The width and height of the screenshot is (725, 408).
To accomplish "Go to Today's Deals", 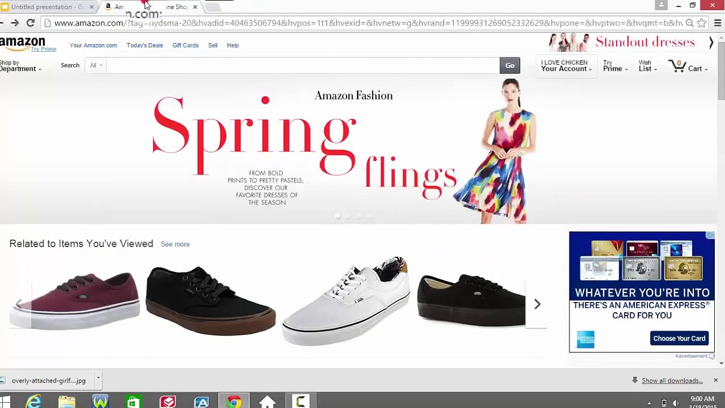I will 145,45.
